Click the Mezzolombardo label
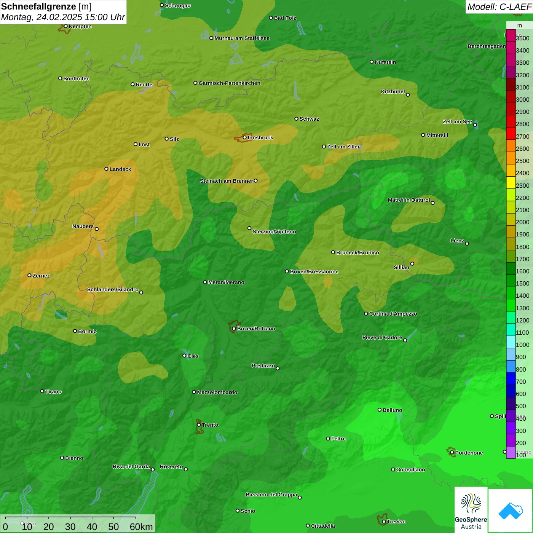This screenshot has width=533, height=533. [x=217, y=392]
